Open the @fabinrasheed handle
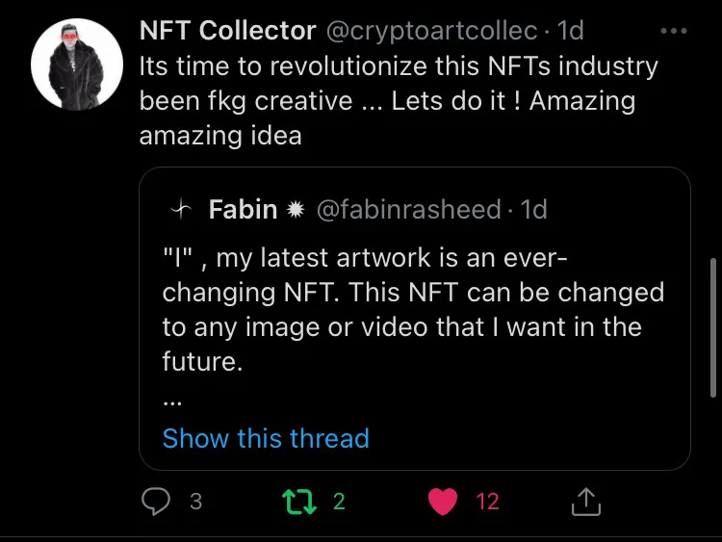Screen dimensions: 722x542 tap(408, 209)
